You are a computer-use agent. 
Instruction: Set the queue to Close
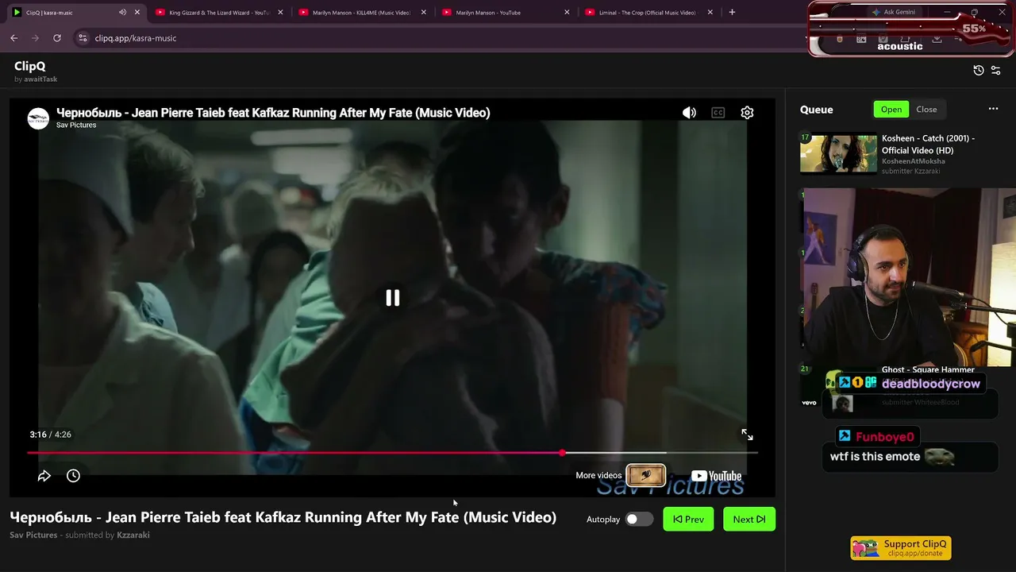pyautogui.click(x=926, y=110)
